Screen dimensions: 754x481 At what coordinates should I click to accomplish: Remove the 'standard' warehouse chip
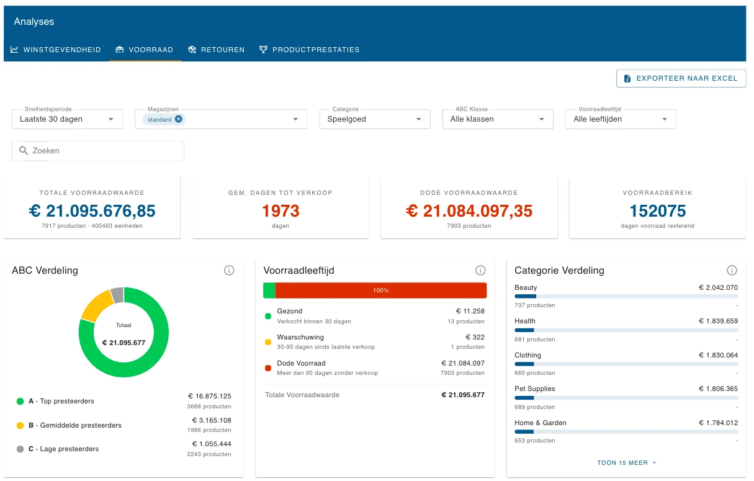179,119
